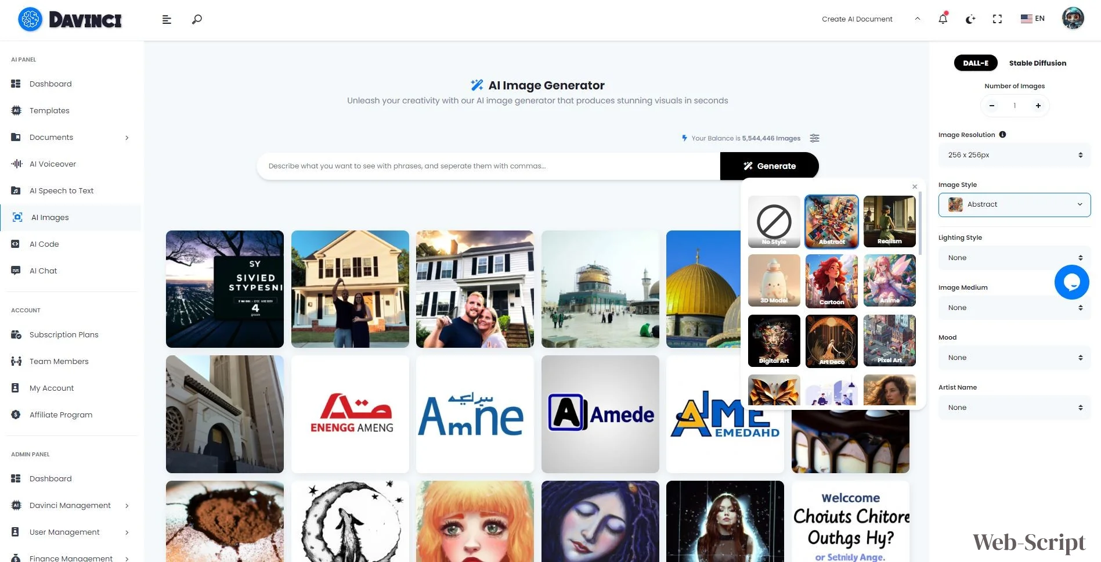The image size is (1101, 562).
Task: Select the Art Deco style thumbnail
Action: click(832, 341)
